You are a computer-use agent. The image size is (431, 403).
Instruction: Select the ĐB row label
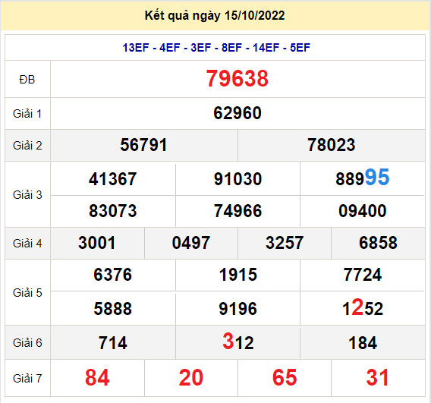[x=27, y=80]
